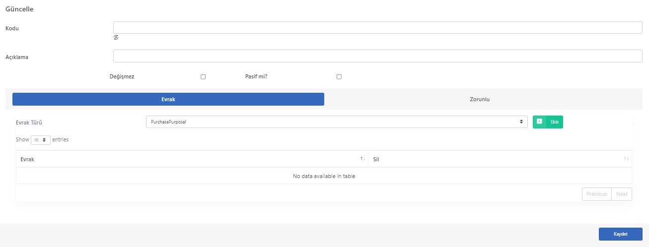Image resolution: width=649 pixels, height=247 pixels.
Task: Switch to the Evrak tab
Action: (168, 99)
